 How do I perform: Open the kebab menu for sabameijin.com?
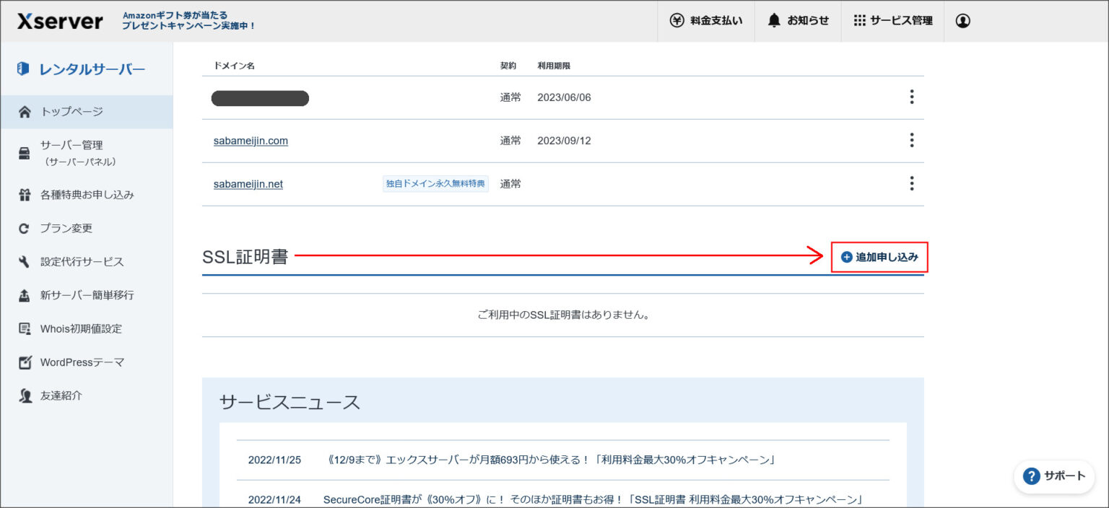tap(912, 140)
